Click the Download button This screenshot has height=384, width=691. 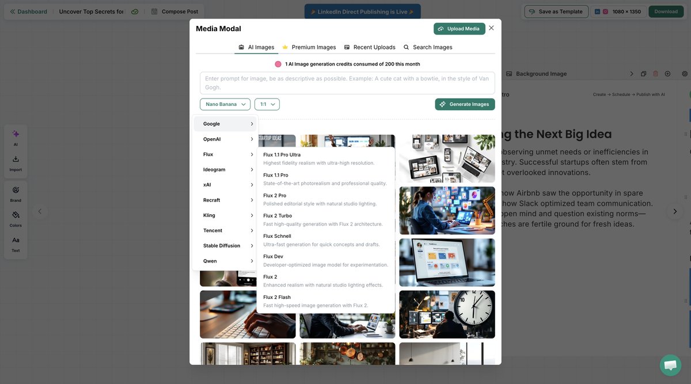(x=666, y=12)
